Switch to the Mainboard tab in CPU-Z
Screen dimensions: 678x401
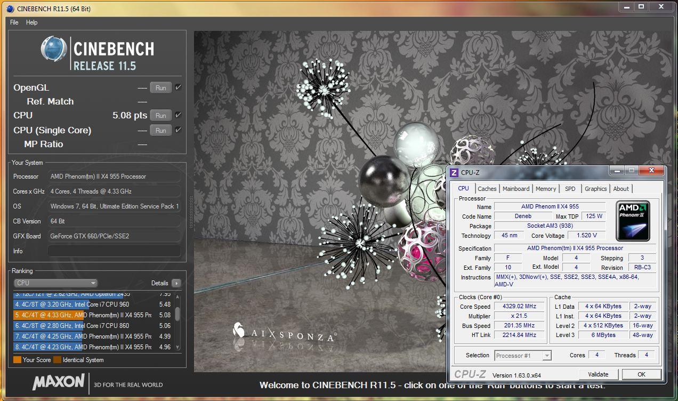click(x=516, y=189)
